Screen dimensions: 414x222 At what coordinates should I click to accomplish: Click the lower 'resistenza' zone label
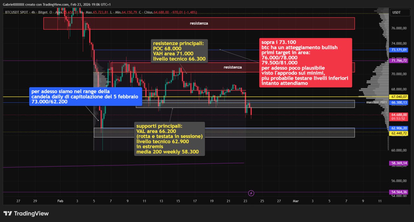point(233,67)
